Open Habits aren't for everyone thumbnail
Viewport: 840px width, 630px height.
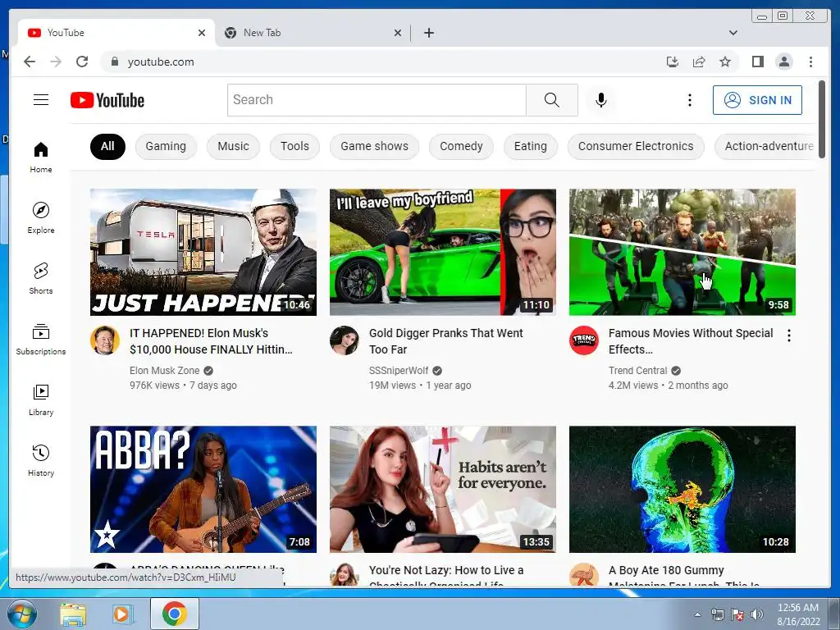(x=442, y=489)
